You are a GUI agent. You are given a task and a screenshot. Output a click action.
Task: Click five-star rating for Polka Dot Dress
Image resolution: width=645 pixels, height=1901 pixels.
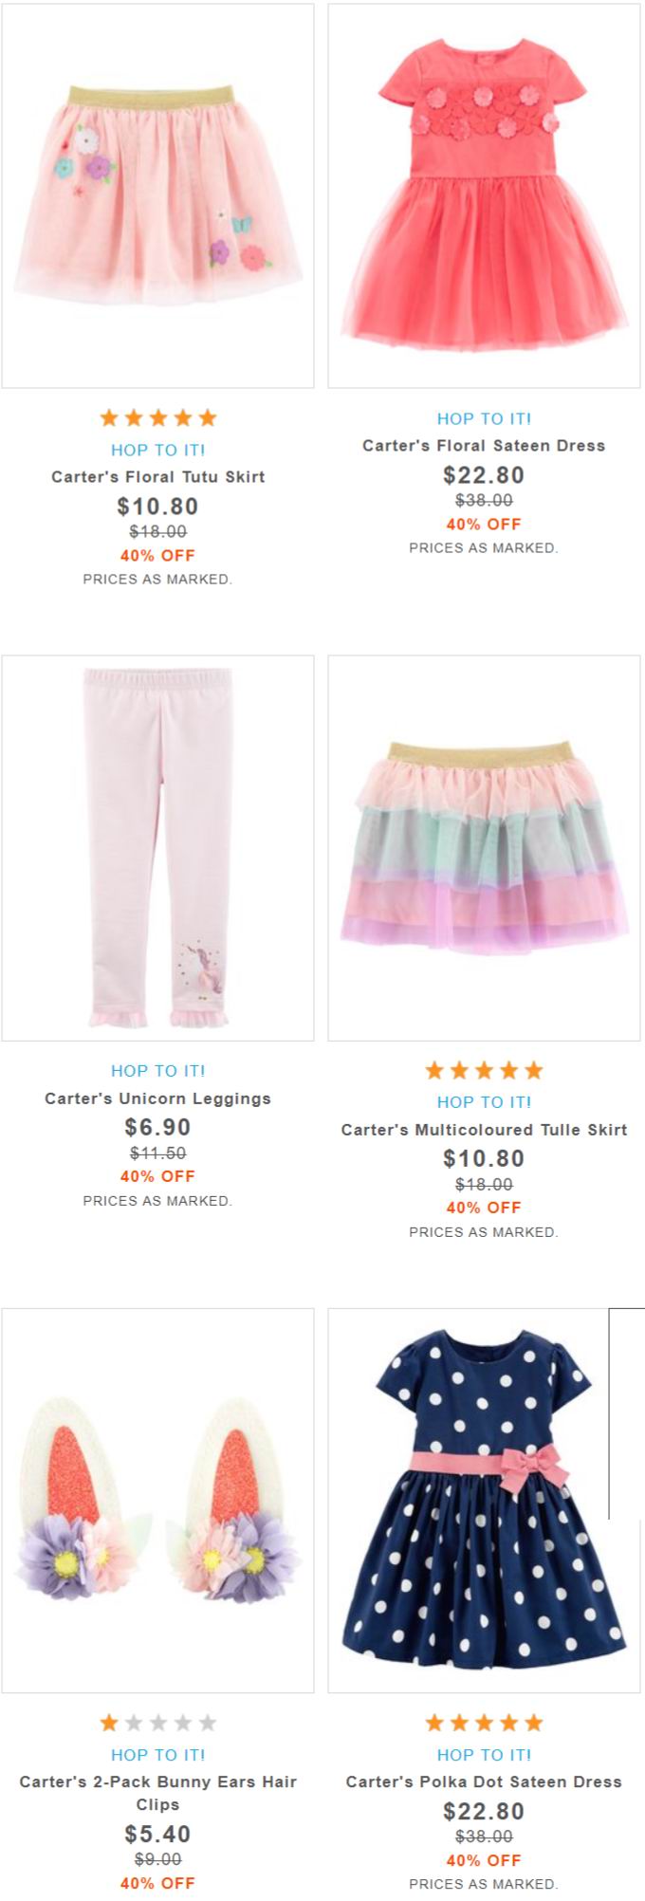[484, 1723]
